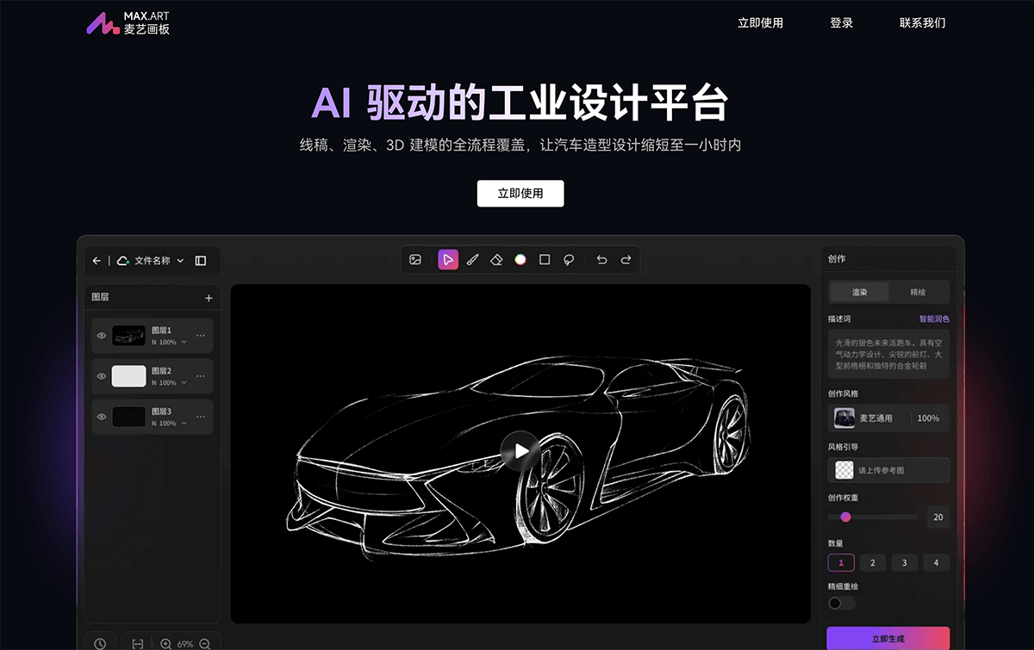Image resolution: width=1034 pixels, height=650 pixels.
Task: Select the lasso selection tool
Action: (569, 260)
